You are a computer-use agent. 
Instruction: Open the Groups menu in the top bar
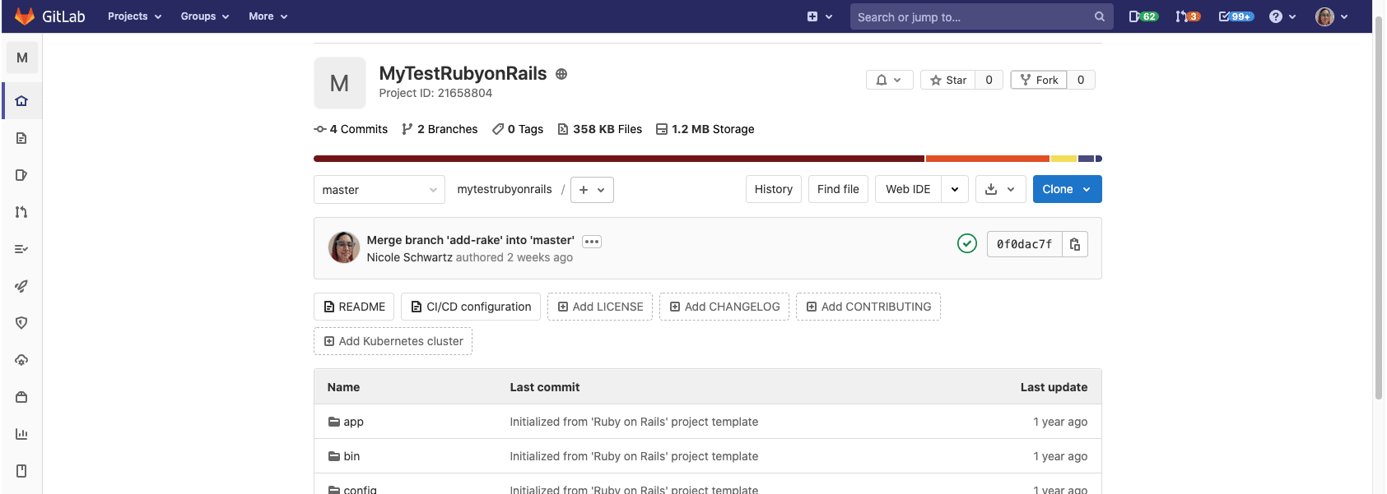coord(205,16)
